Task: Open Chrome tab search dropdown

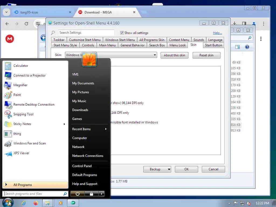Action: click(x=6, y=12)
